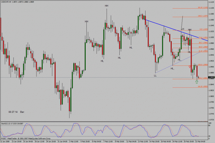Click the stochastic 80 level label
215x143 pixels.
(209, 126)
